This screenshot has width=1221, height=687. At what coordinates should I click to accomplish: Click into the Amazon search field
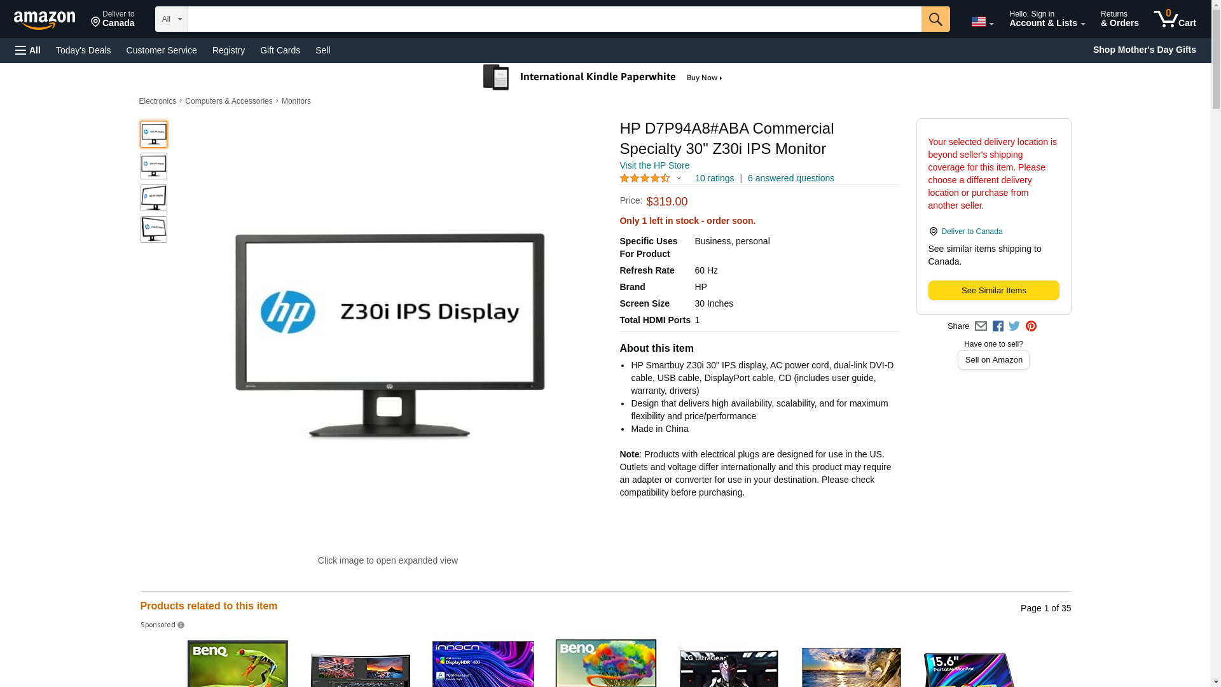click(555, 19)
